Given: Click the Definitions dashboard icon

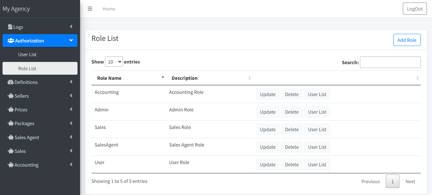Looking at the screenshot, I should coord(10,82).
